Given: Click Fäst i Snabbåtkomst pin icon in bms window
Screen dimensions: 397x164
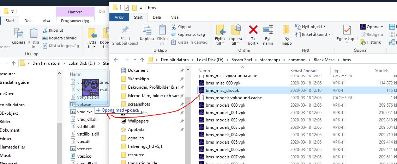Looking at the screenshot, I should click(x=125, y=30).
